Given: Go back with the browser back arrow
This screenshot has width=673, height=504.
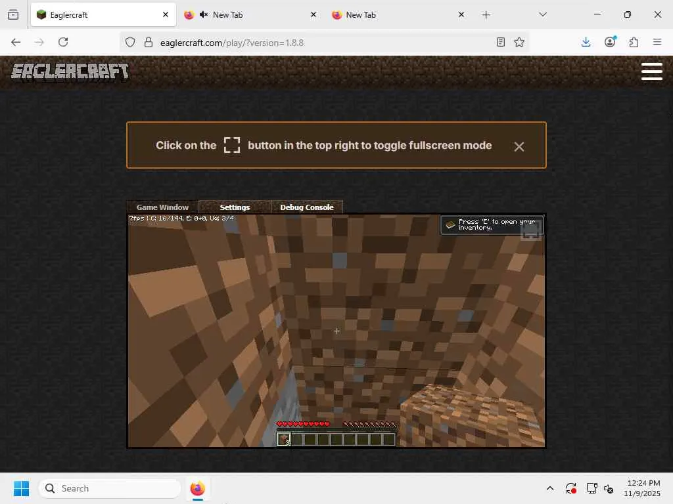Looking at the screenshot, I should pos(16,42).
